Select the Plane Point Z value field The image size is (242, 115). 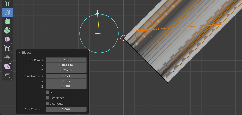tap(66, 70)
